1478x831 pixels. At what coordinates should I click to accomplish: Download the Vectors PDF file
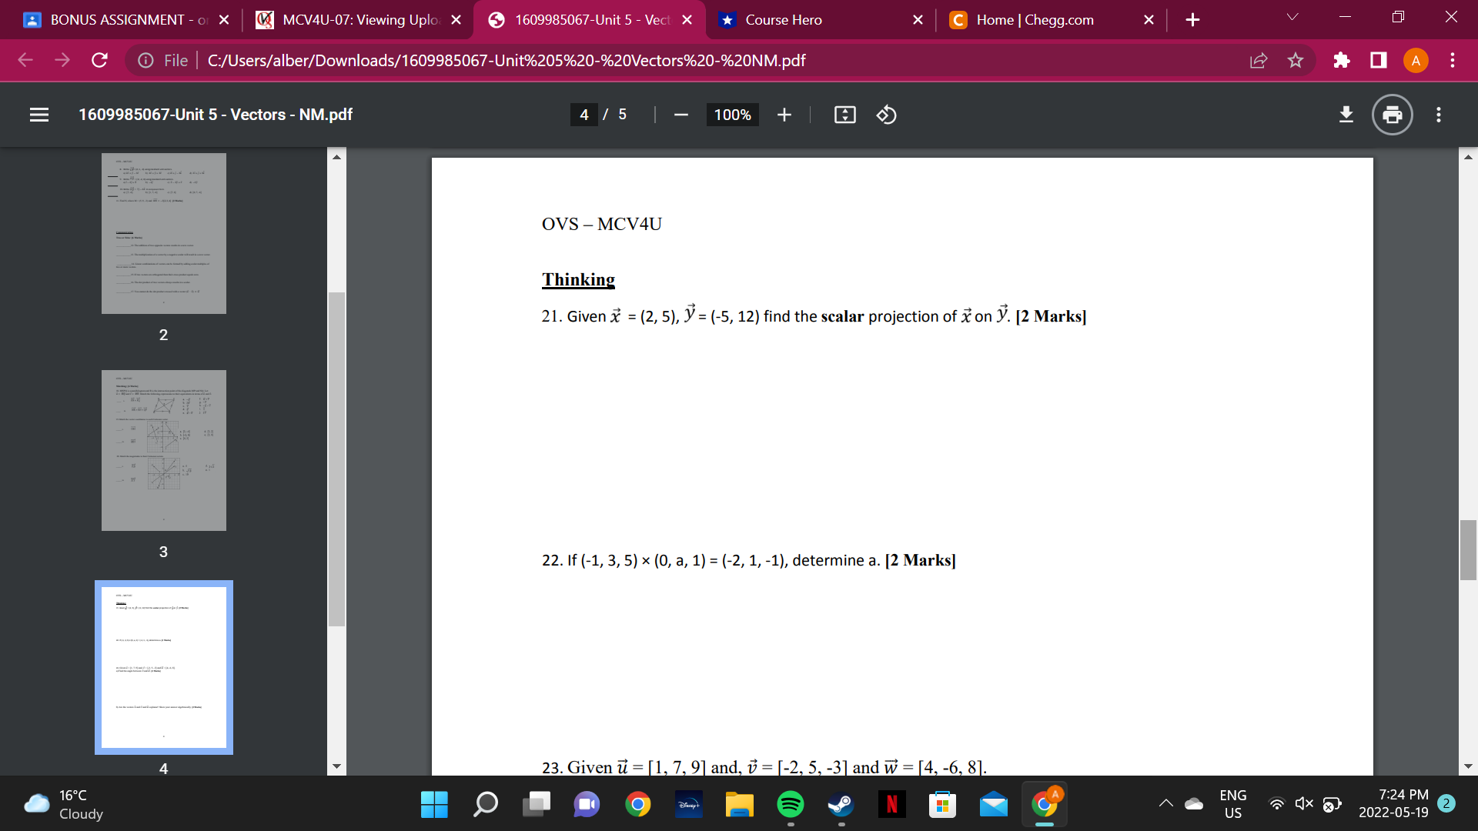[x=1346, y=115]
